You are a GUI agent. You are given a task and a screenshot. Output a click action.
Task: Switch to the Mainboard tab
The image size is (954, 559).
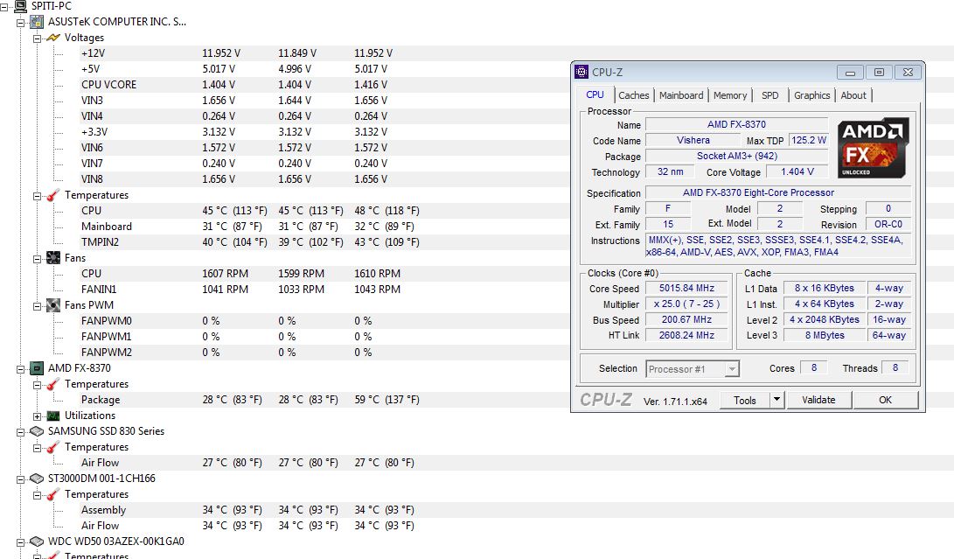coord(681,95)
